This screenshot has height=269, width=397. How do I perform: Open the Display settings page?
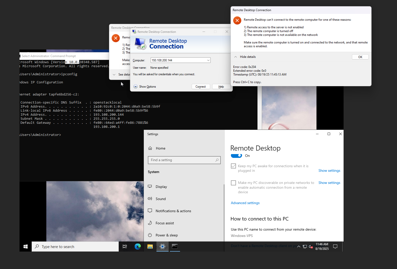(x=161, y=187)
